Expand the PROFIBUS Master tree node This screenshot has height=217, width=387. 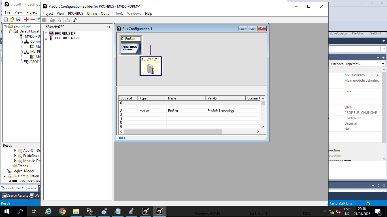click(46, 38)
